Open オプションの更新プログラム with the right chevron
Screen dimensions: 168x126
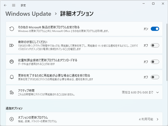click(157, 119)
